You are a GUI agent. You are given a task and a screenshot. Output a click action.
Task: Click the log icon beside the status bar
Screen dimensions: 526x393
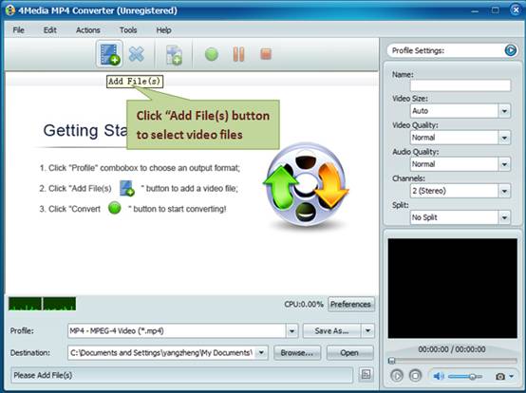[366, 374]
